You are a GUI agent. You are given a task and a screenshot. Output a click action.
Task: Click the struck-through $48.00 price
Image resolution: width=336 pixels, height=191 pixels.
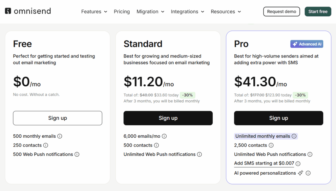[146, 95]
